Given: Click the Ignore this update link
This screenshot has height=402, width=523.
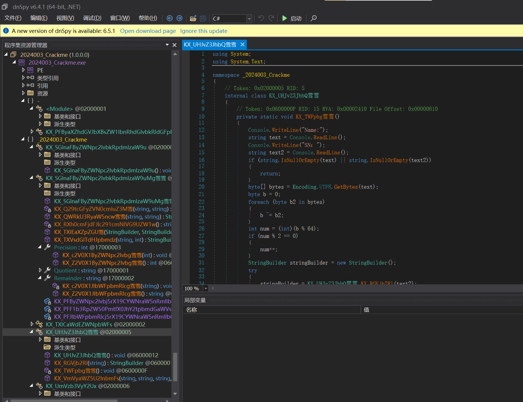Looking at the screenshot, I should pyautogui.click(x=204, y=31).
